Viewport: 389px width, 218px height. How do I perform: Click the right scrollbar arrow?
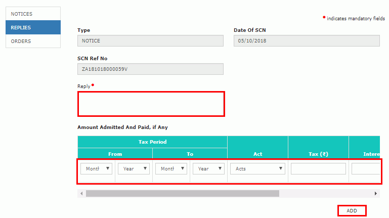coord(376,193)
